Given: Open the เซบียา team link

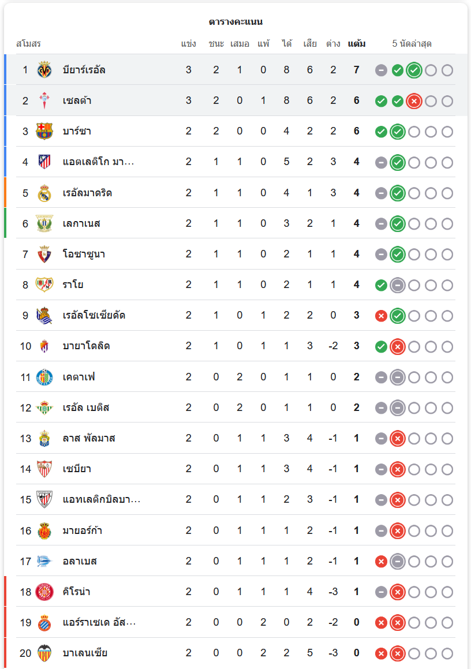Looking at the screenshot, I should click(77, 469).
